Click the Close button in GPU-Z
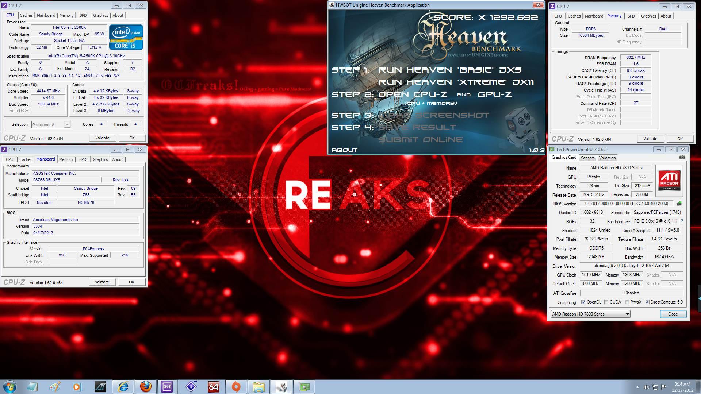The width and height of the screenshot is (701, 394). 673,314
